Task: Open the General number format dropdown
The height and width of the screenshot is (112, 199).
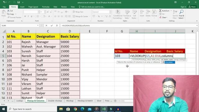Action: (110, 12)
